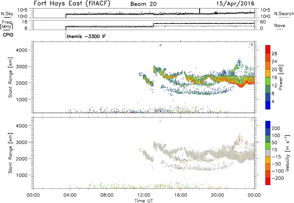The width and height of the screenshot is (294, 203).
Task: Click the frequency step-up near 13:00
Action: (x=153, y=25)
